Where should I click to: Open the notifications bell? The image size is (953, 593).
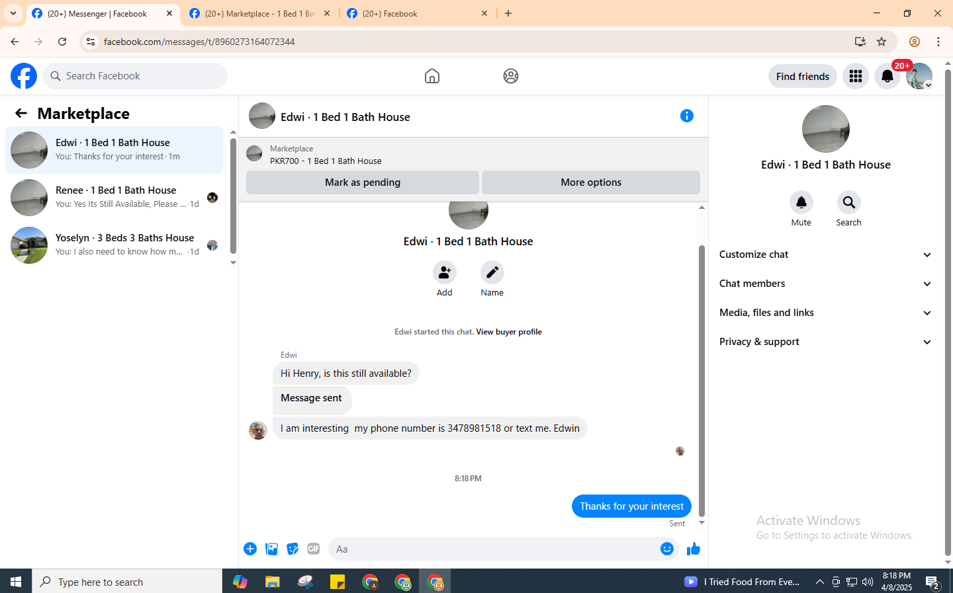(887, 76)
